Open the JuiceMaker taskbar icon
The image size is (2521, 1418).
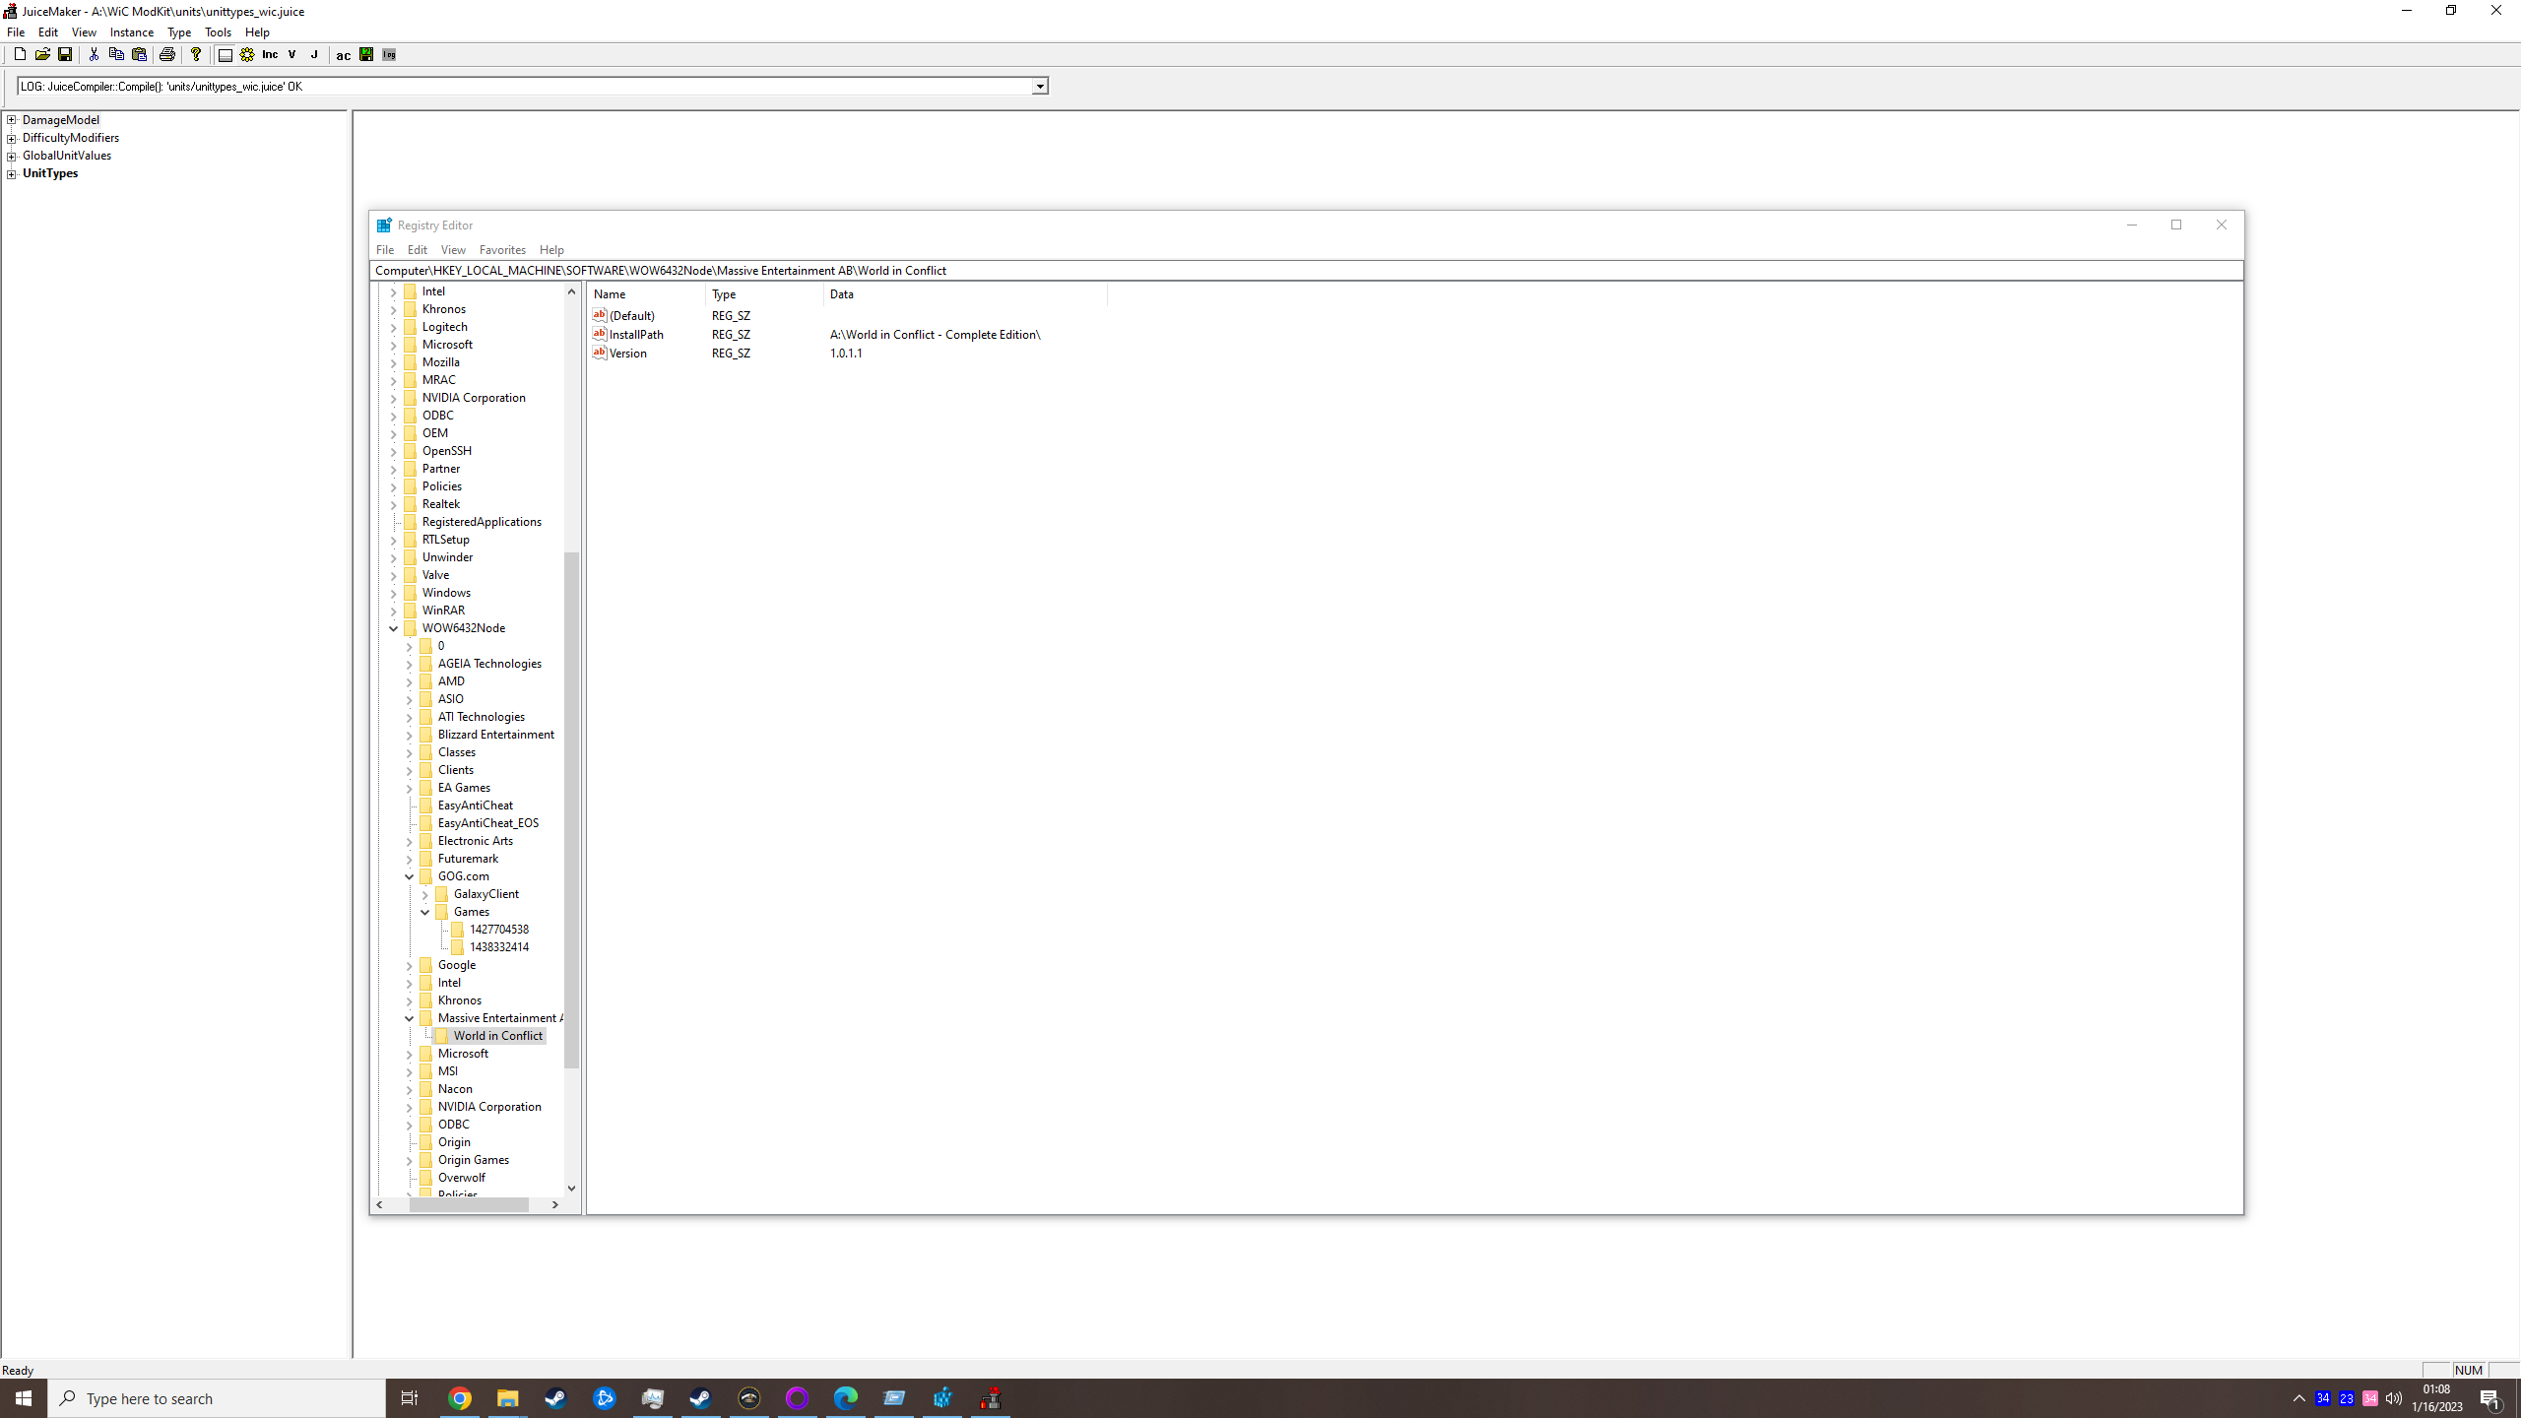coord(991,1398)
